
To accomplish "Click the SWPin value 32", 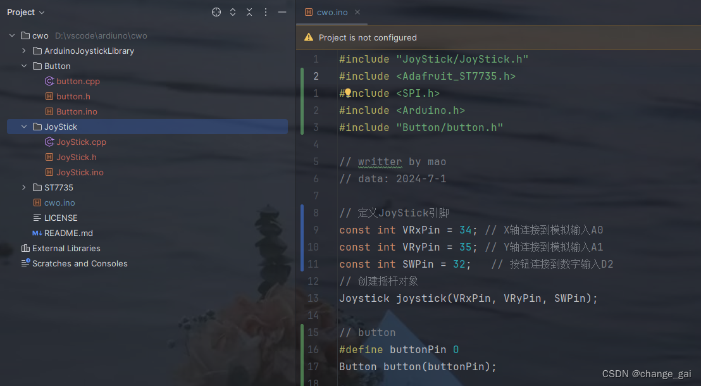I will tap(459, 265).
